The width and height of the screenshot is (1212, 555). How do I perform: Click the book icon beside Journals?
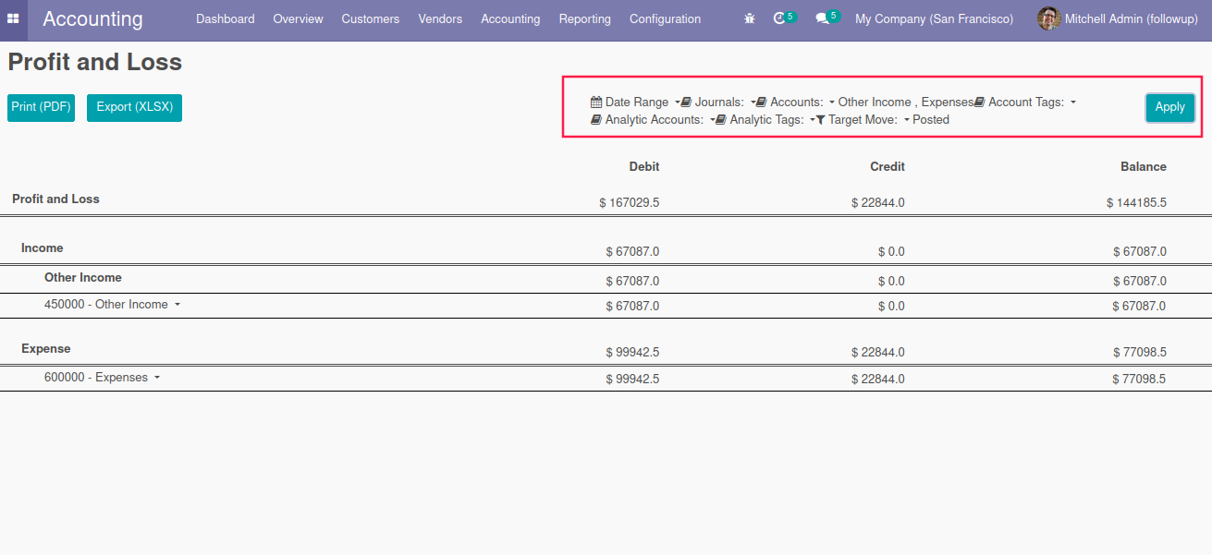pyautogui.click(x=686, y=103)
